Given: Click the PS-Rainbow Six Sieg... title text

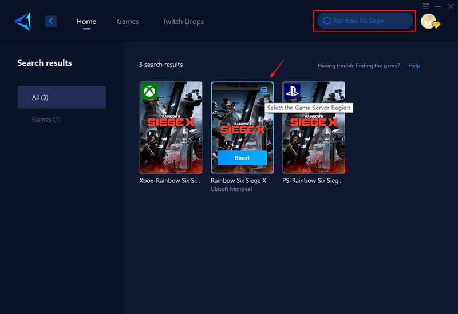Looking at the screenshot, I should [313, 181].
